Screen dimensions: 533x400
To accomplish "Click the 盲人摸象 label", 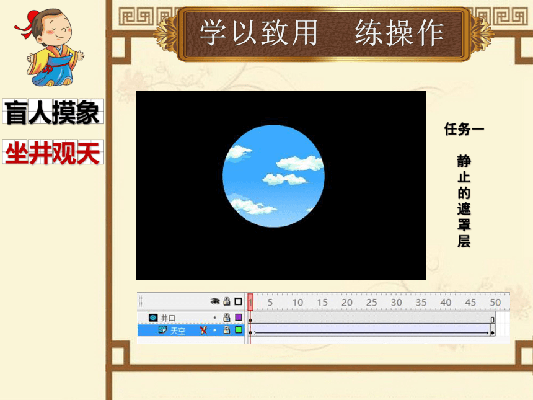I will (52, 112).
